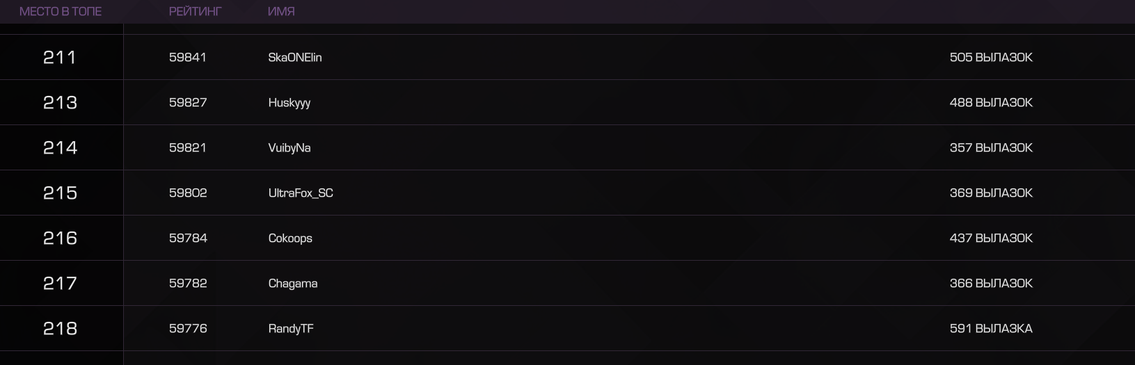Select the 505 ВЫЛАЗОК sorties count
The width and height of the screenshot is (1135, 365).
[991, 58]
